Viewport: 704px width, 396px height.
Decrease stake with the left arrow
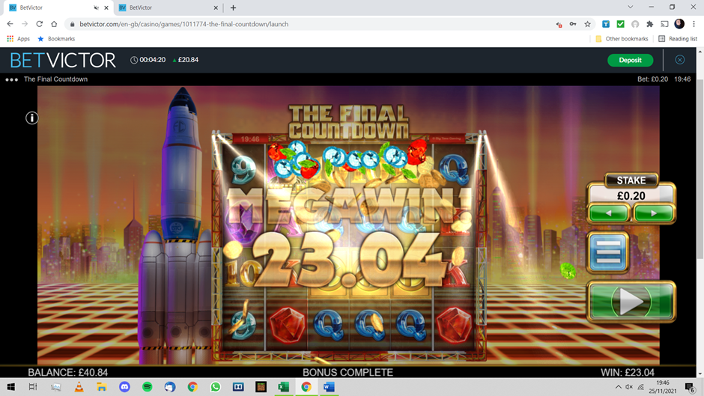point(608,213)
